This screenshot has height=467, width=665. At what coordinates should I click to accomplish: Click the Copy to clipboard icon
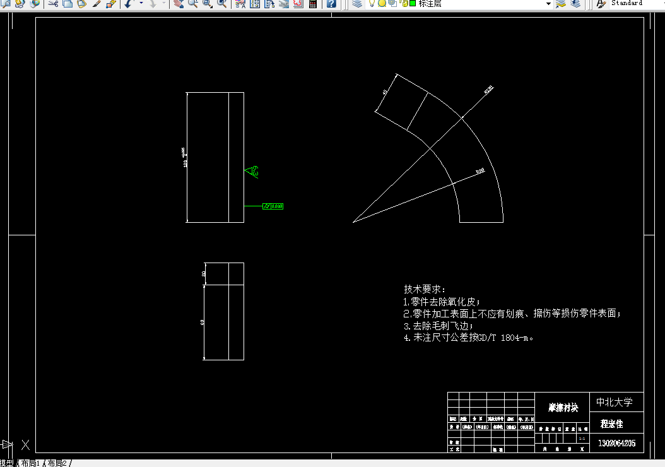click(x=68, y=3)
